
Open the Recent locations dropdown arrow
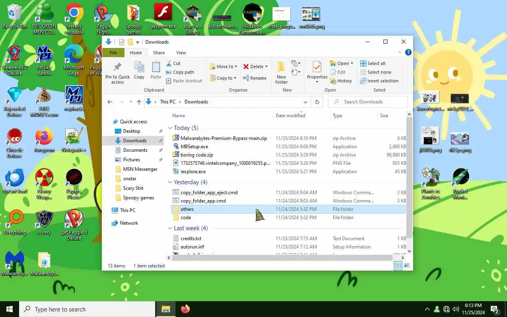click(x=131, y=102)
